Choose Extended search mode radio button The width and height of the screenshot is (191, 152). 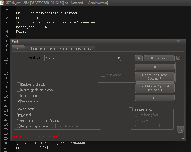[19, 120]
